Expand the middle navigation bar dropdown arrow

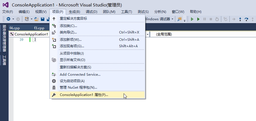(x=147, y=34)
